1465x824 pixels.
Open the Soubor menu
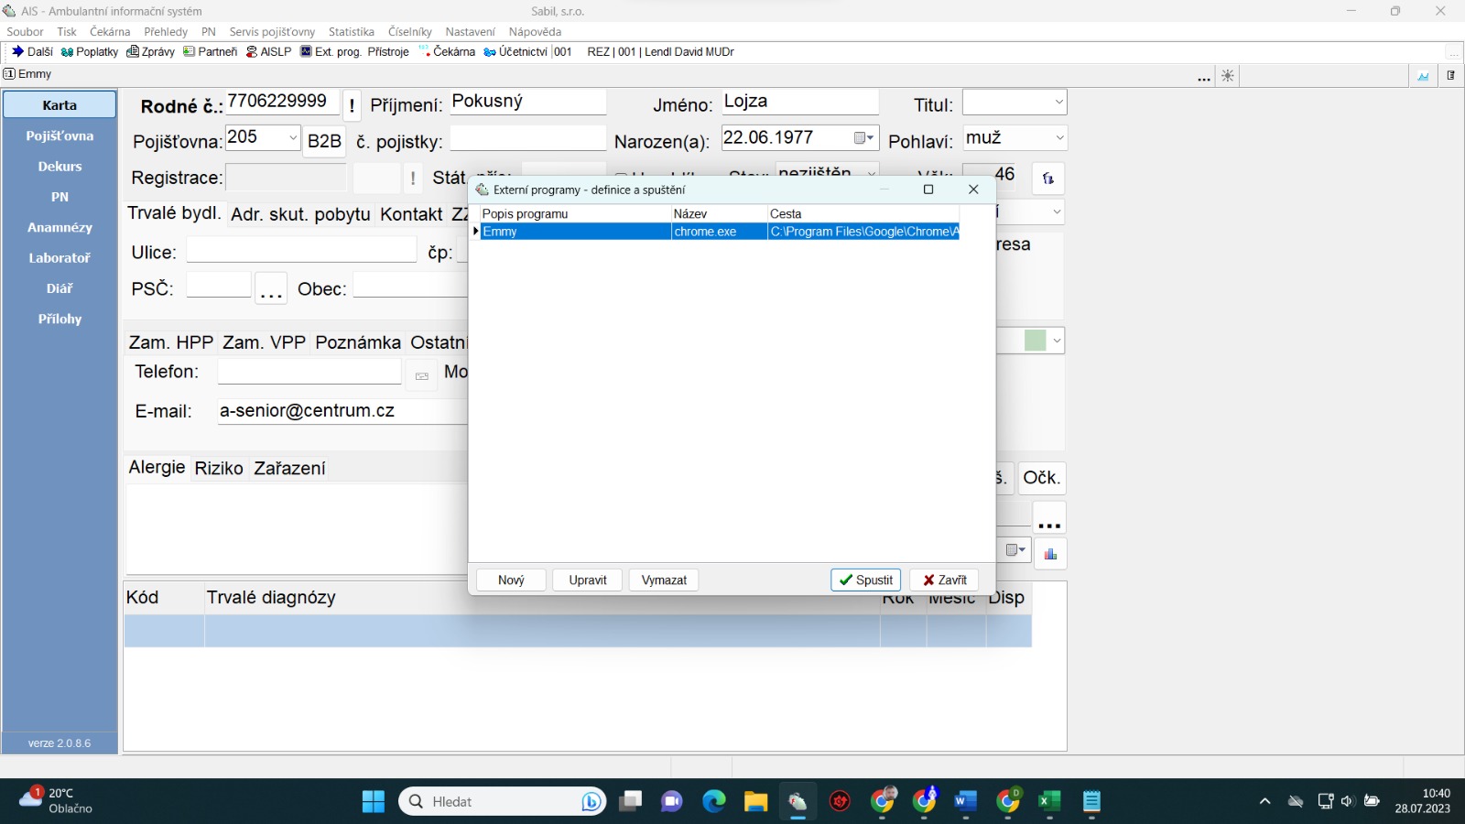(x=25, y=32)
